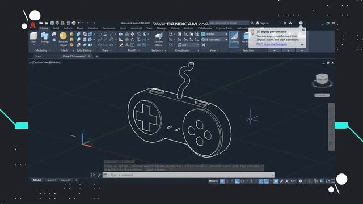Click the Smooth Object mesh tool

(63, 39)
